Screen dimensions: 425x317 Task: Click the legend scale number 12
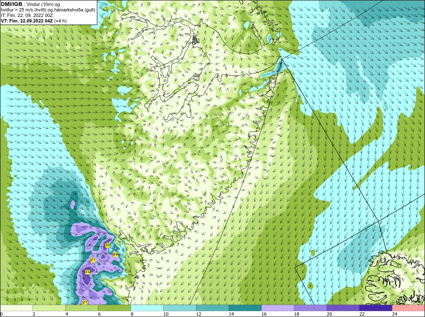[198, 314]
